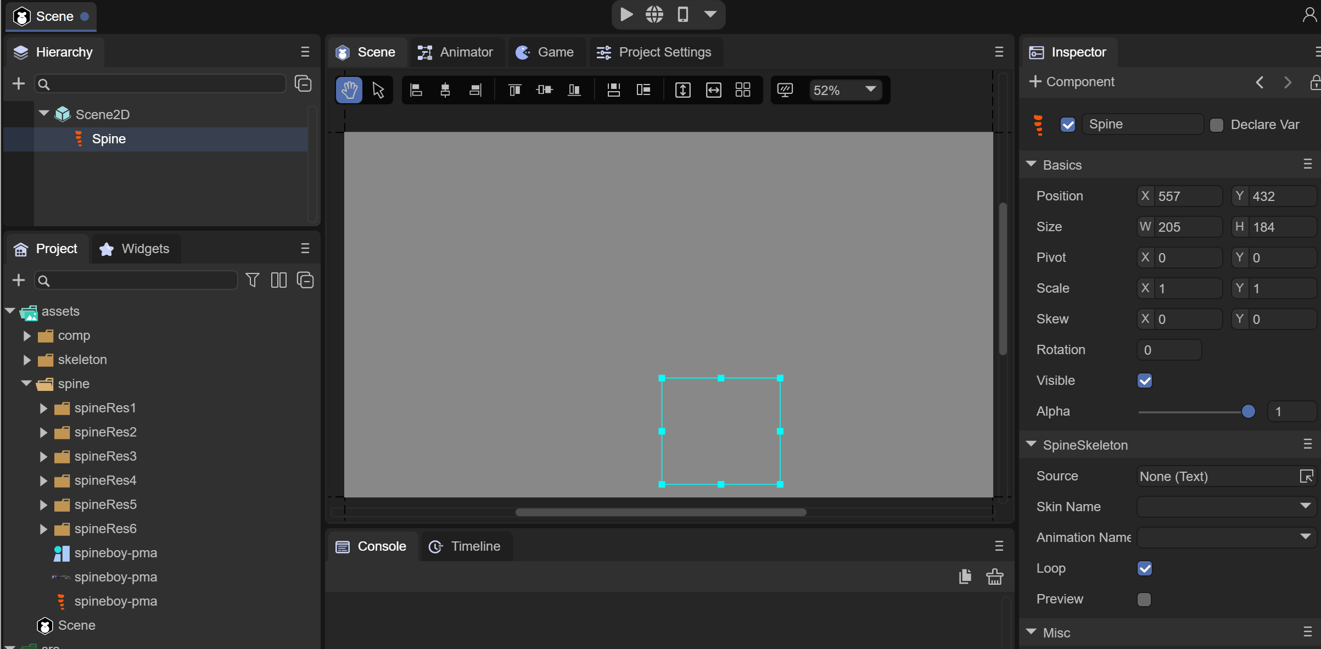Disable the Visible checkbox in Basics
The width and height of the screenshot is (1321, 649).
click(x=1145, y=380)
